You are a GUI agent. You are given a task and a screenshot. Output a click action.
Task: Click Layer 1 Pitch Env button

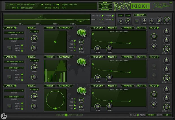98,28
